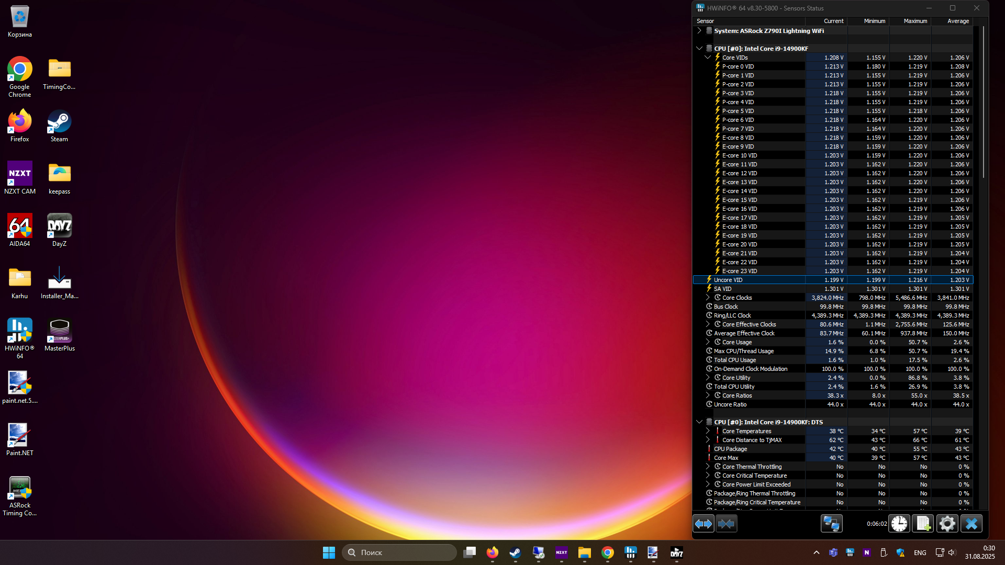
Task: Select Installer_Ma... desktop icon
Action: point(59,283)
